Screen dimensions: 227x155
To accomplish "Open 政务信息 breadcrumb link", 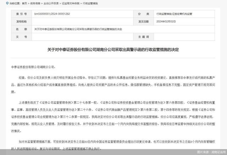I will pyautogui.click(x=35, y=3).
